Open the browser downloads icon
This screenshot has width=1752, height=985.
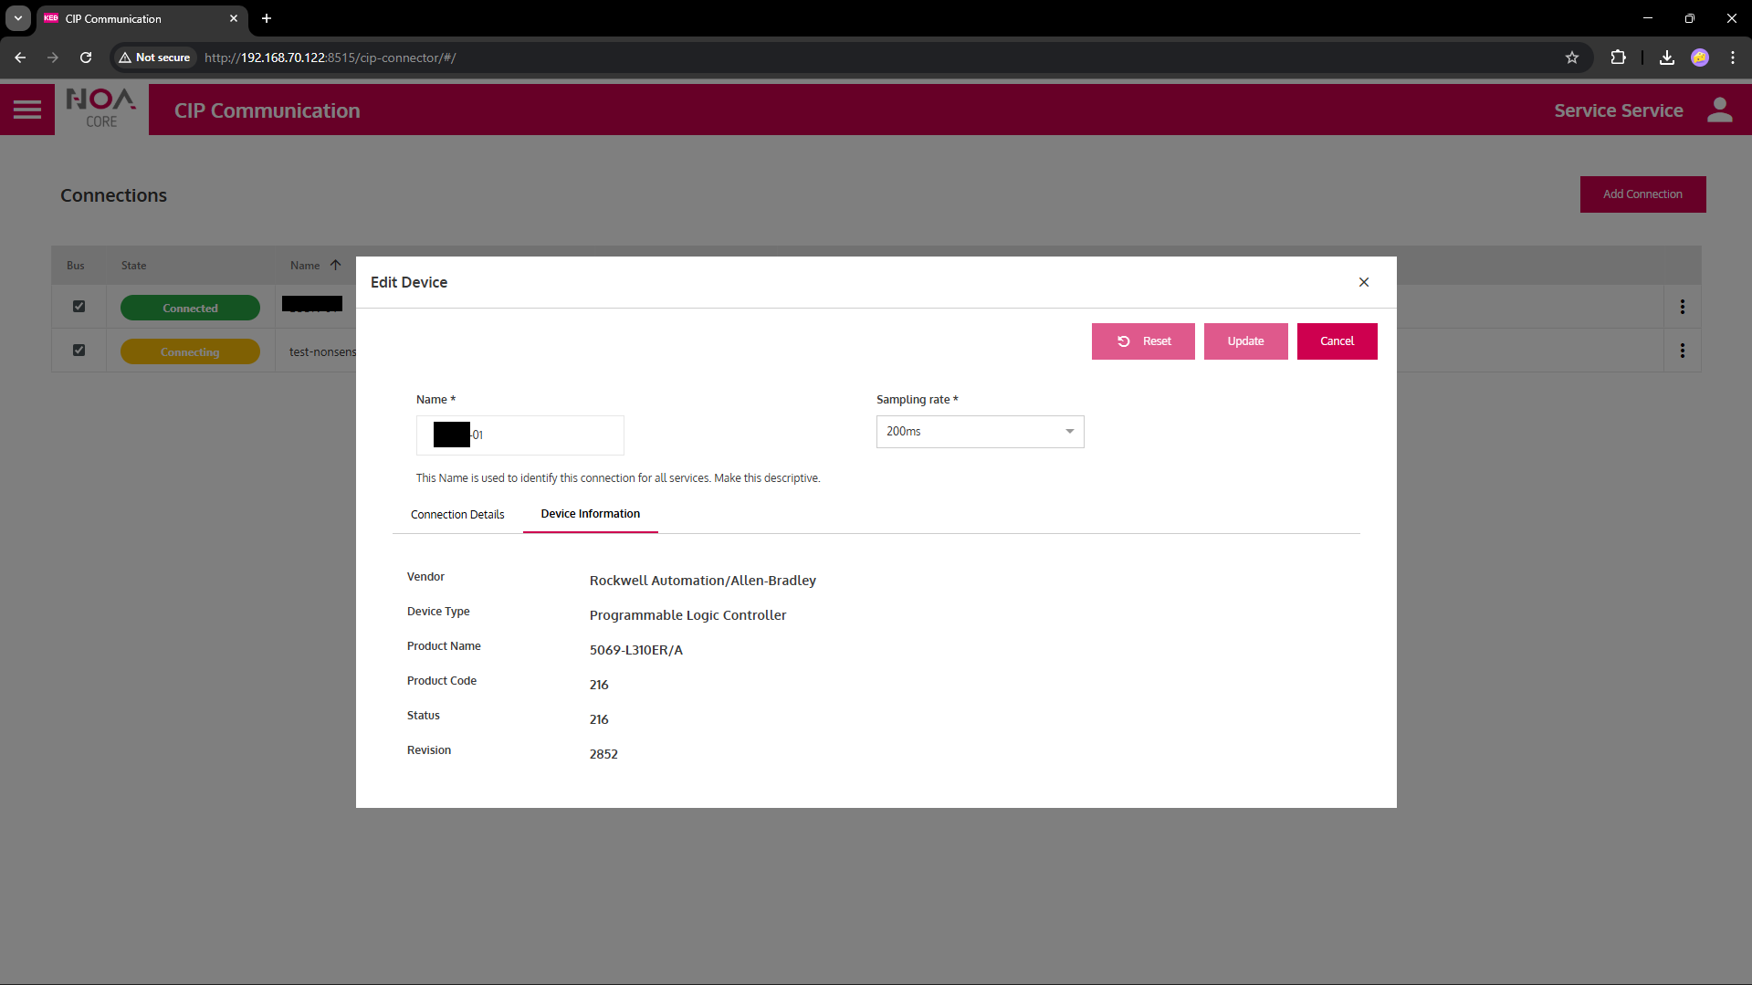tap(1666, 58)
